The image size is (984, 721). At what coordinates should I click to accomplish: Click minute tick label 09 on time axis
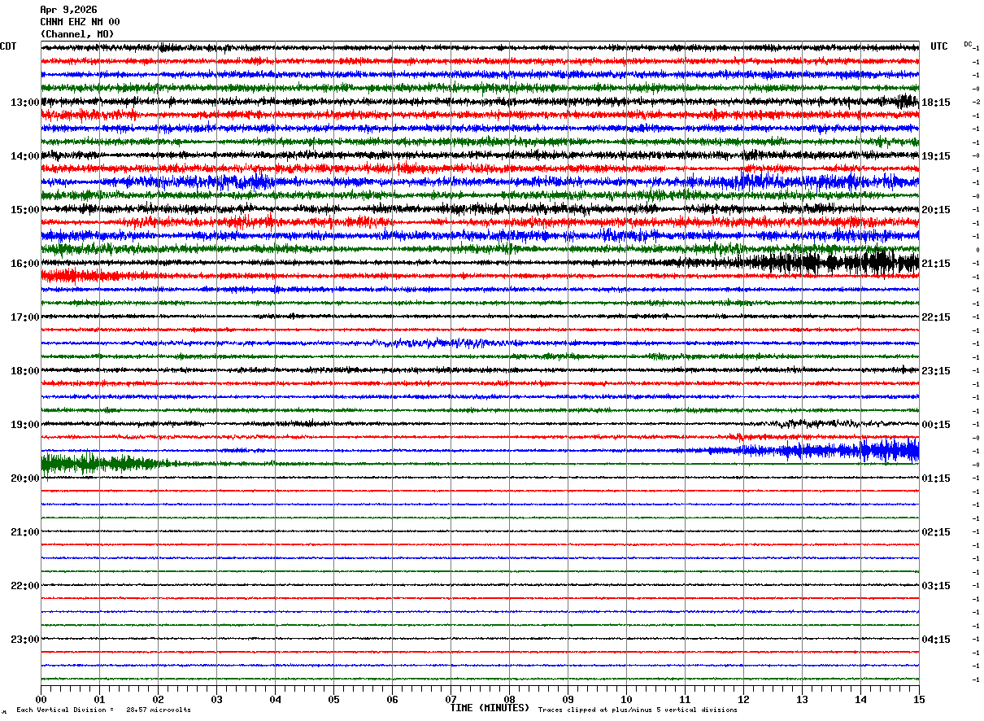[x=568, y=699]
